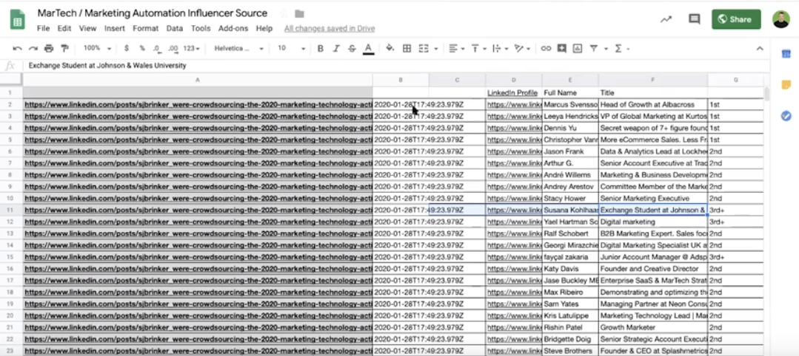The height and width of the screenshot is (356, 799).
Task: Click the Insert chart icon
Action: 578,48
